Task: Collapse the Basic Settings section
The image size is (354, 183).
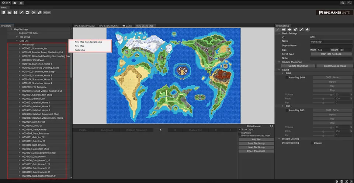Action: pyautogui.click(x=279, y=33)
